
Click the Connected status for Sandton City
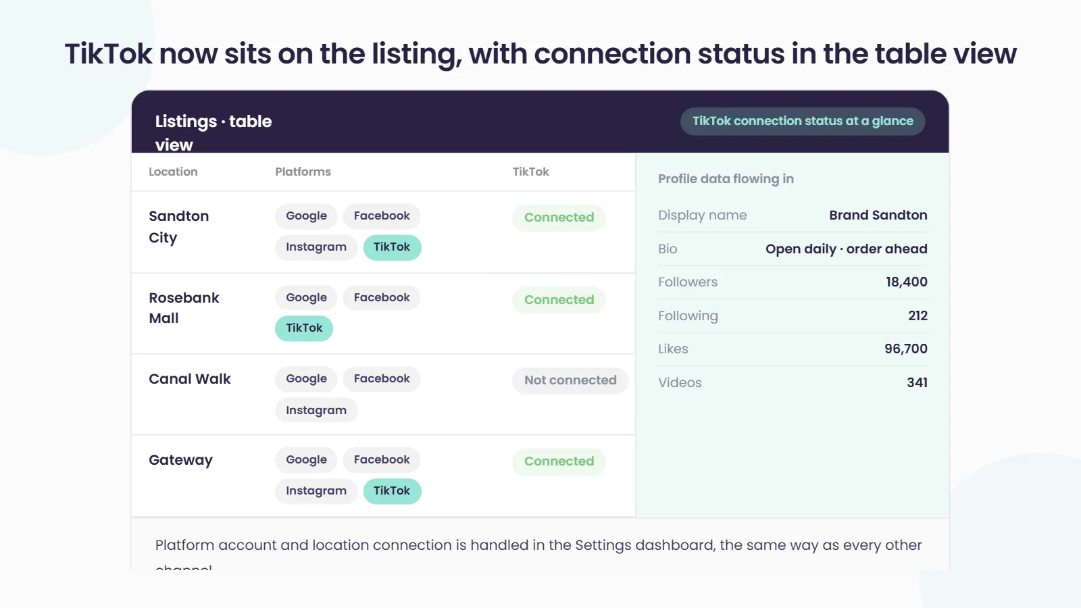point(559,218)
